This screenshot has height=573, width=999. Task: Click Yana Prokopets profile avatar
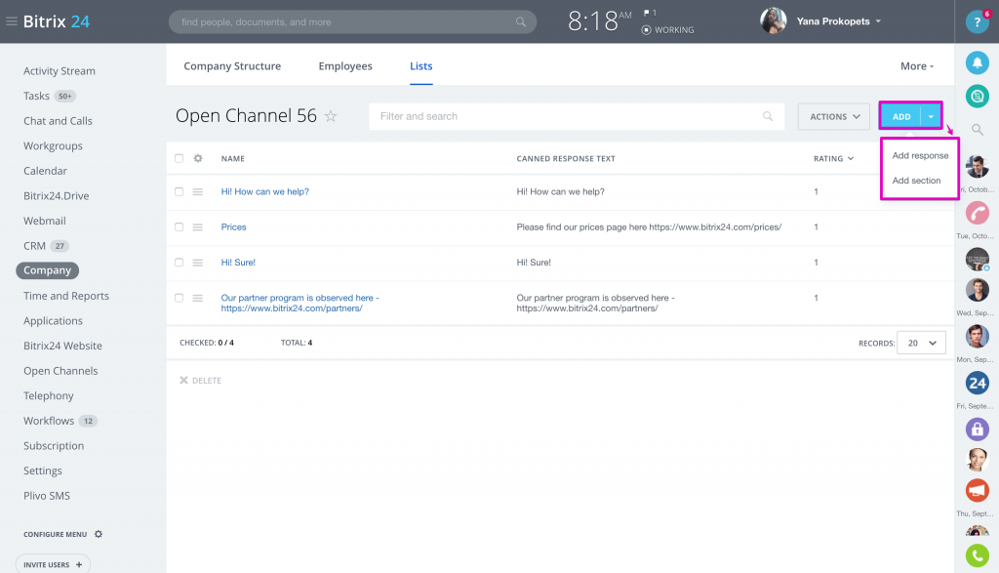pos(773,21)
